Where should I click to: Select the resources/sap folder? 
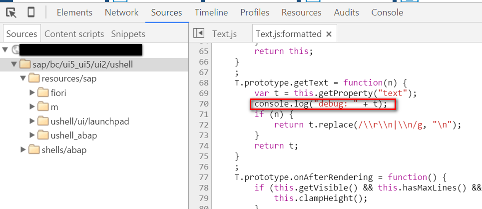[69, 78]
